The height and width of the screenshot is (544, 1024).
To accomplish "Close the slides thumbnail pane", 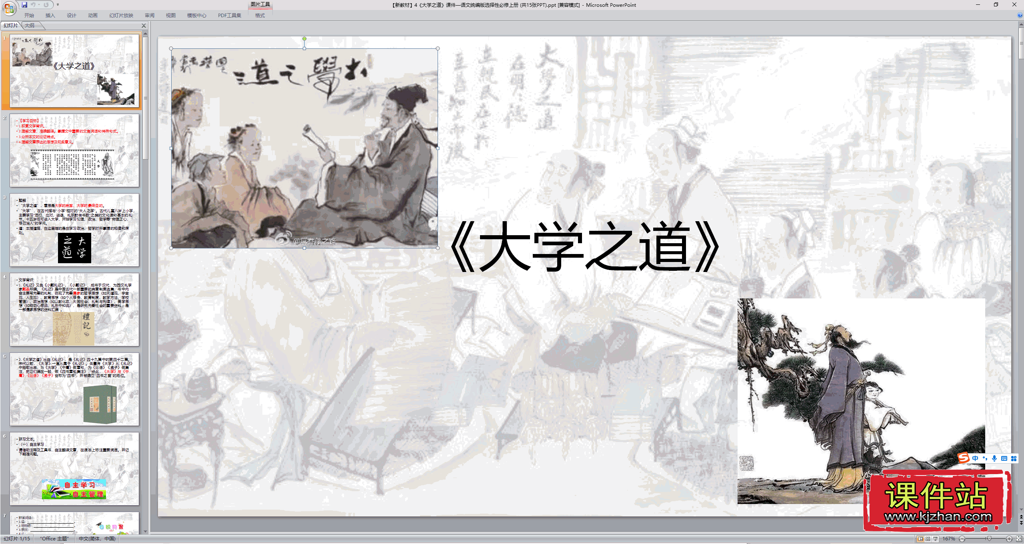I will [x=144, y=26].
